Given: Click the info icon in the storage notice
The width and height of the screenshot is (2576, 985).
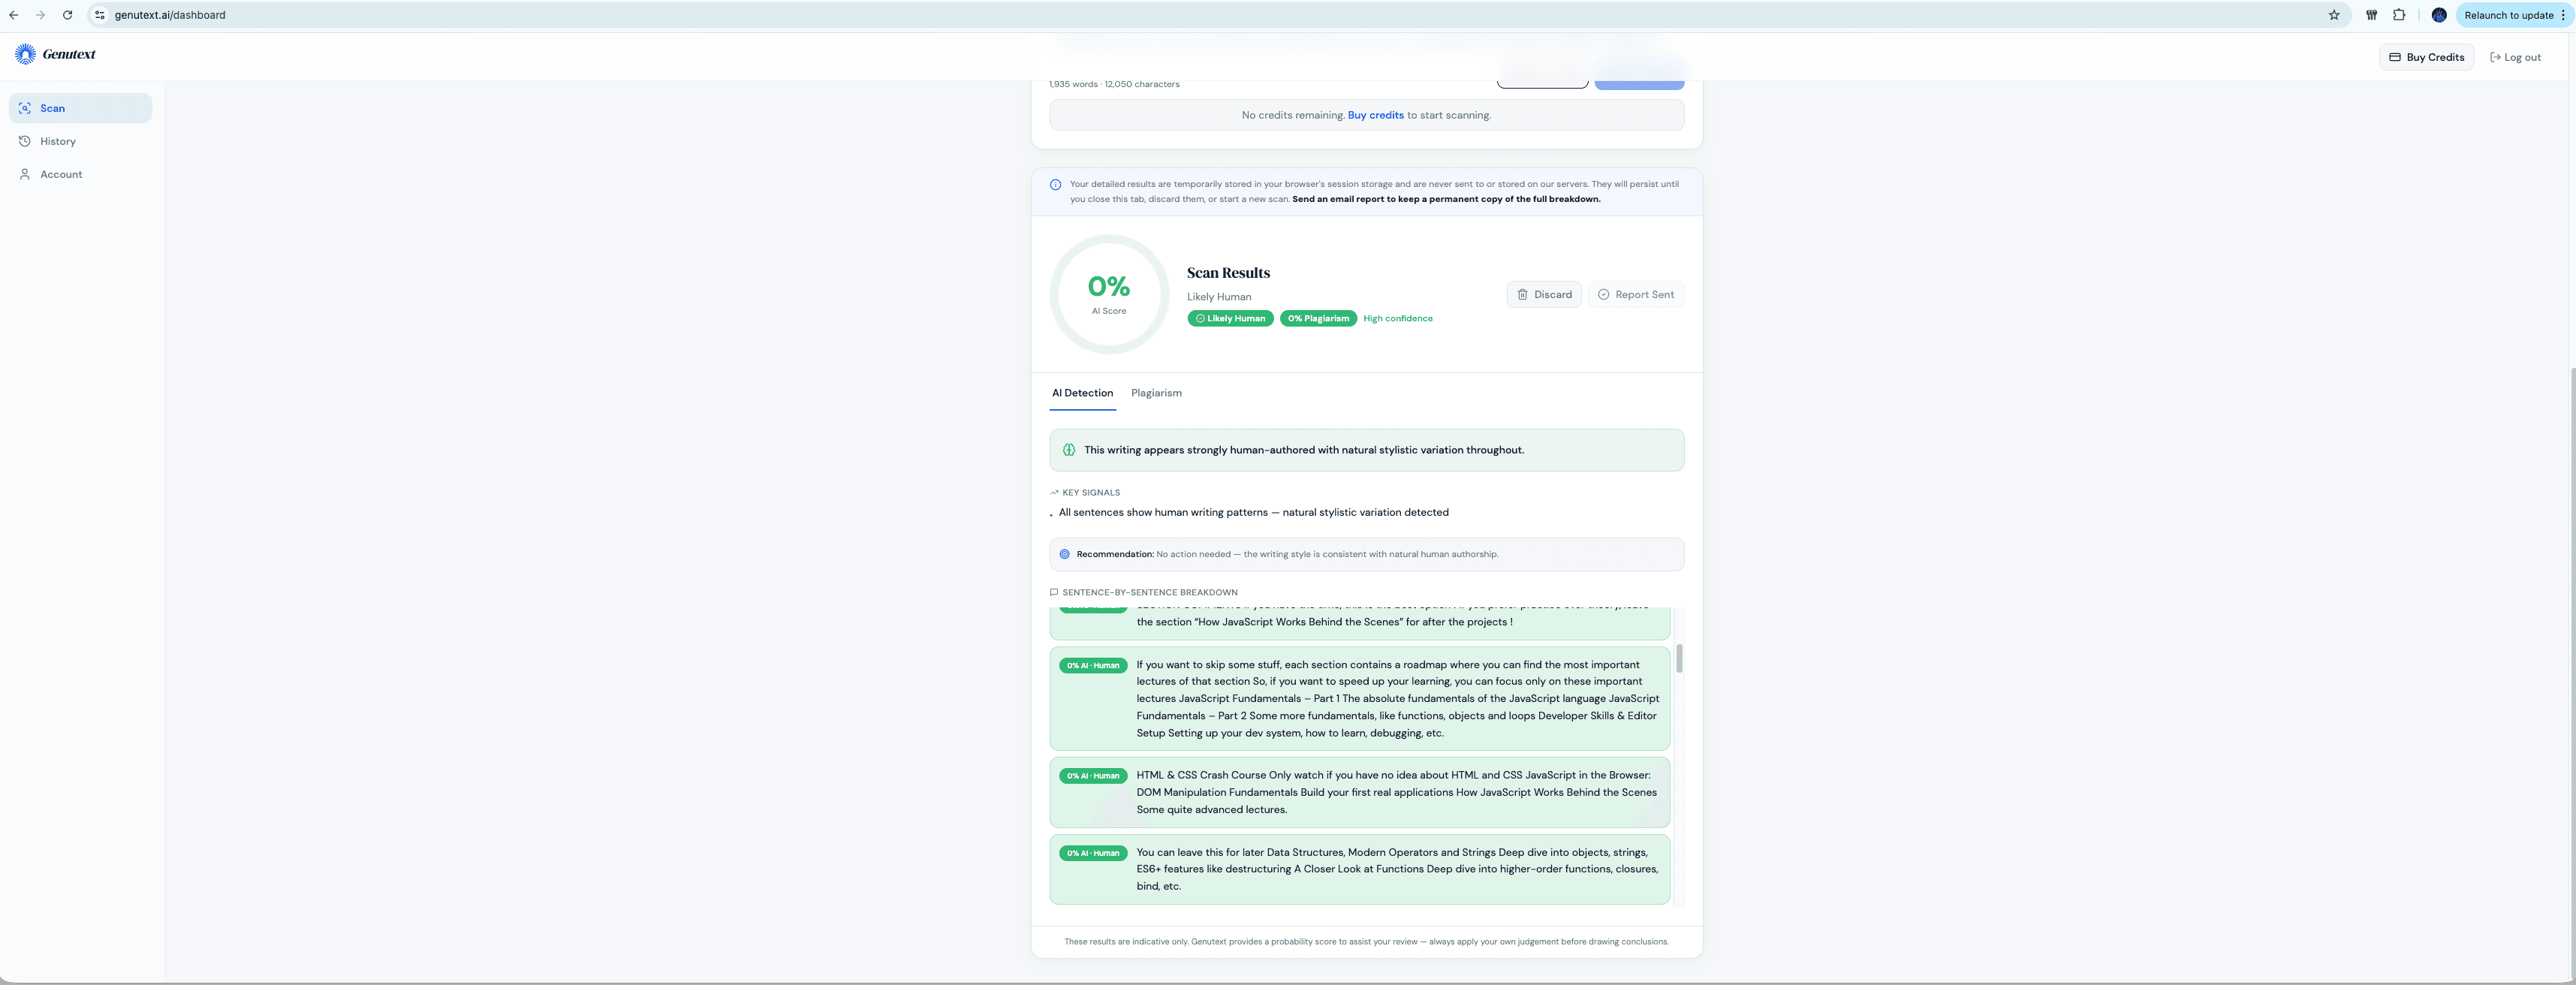Looking at the screenshot, I should (x=1055, y=184).
